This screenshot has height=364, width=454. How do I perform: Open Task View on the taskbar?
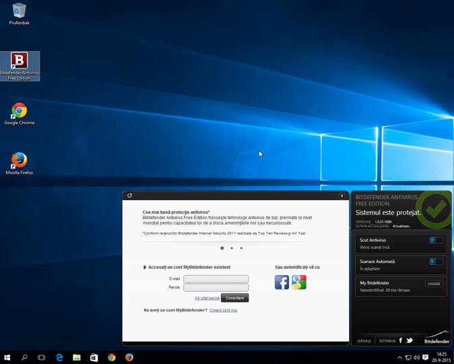coord(41,357)
